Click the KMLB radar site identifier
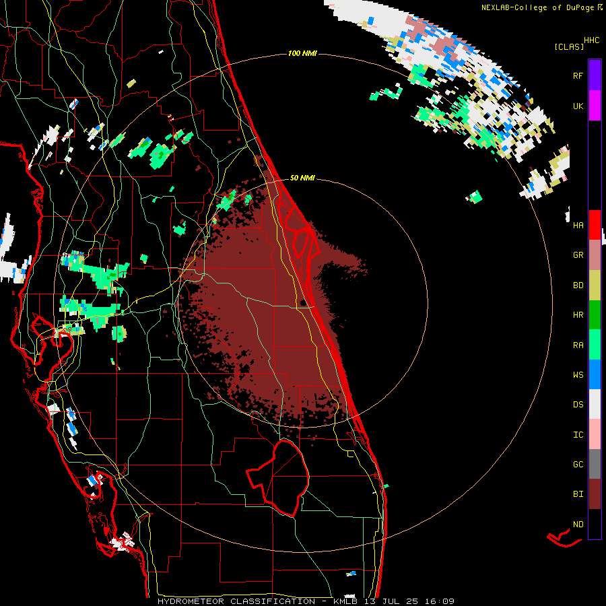 click(345, 601)
